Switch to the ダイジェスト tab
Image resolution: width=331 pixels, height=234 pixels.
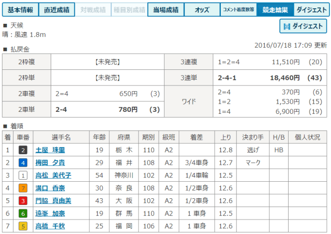311,9
